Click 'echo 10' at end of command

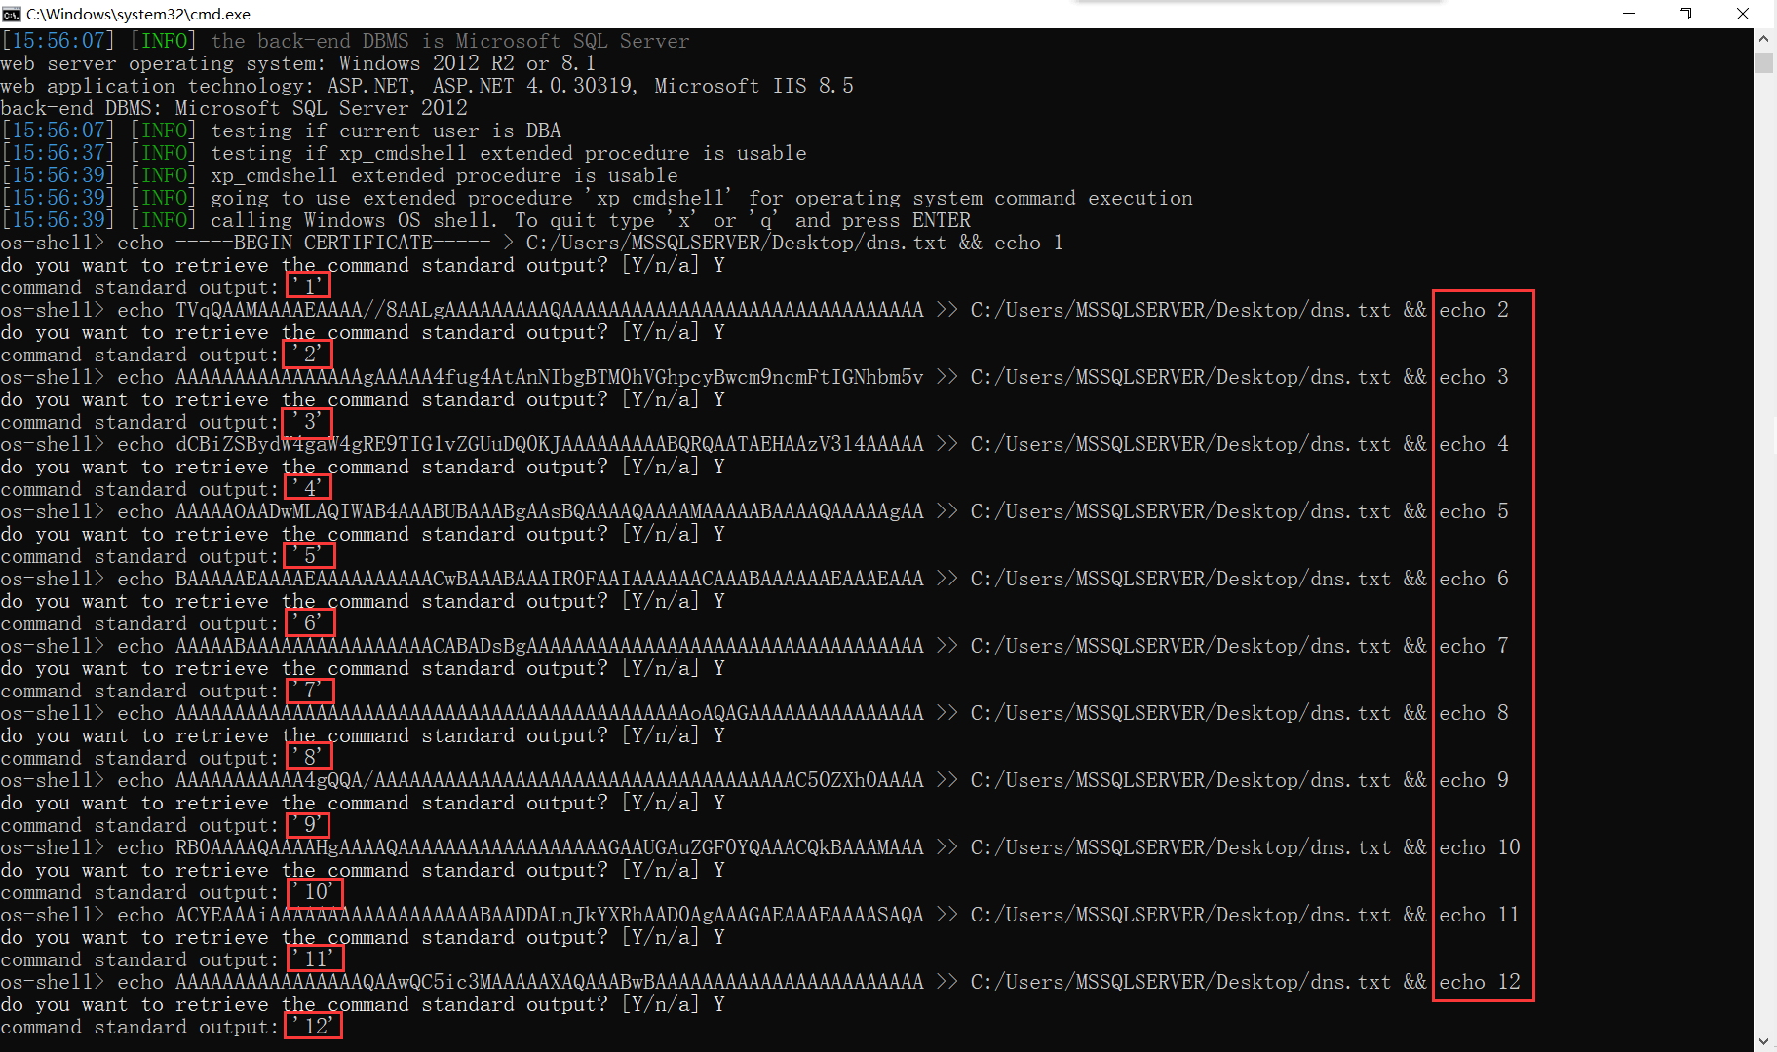(1480, 847)
